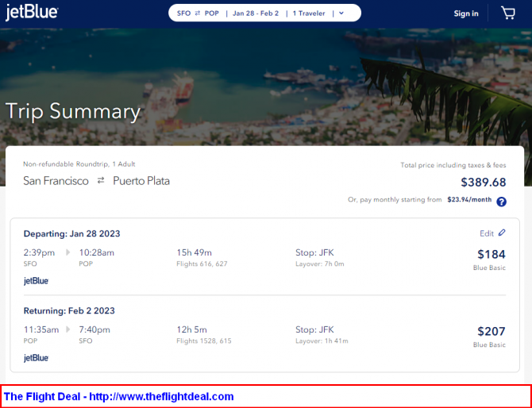Click Stop: JFK on the returning flight
Image resolution: width=532 pixels, height=408 pixels.
coord(314,329)
